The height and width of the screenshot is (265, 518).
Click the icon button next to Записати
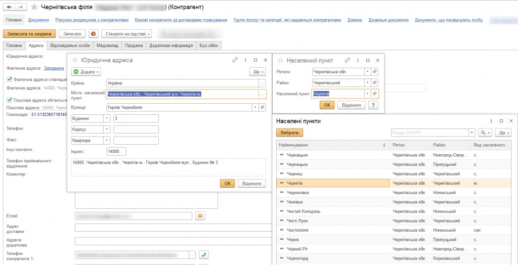(x=93, y=34)
